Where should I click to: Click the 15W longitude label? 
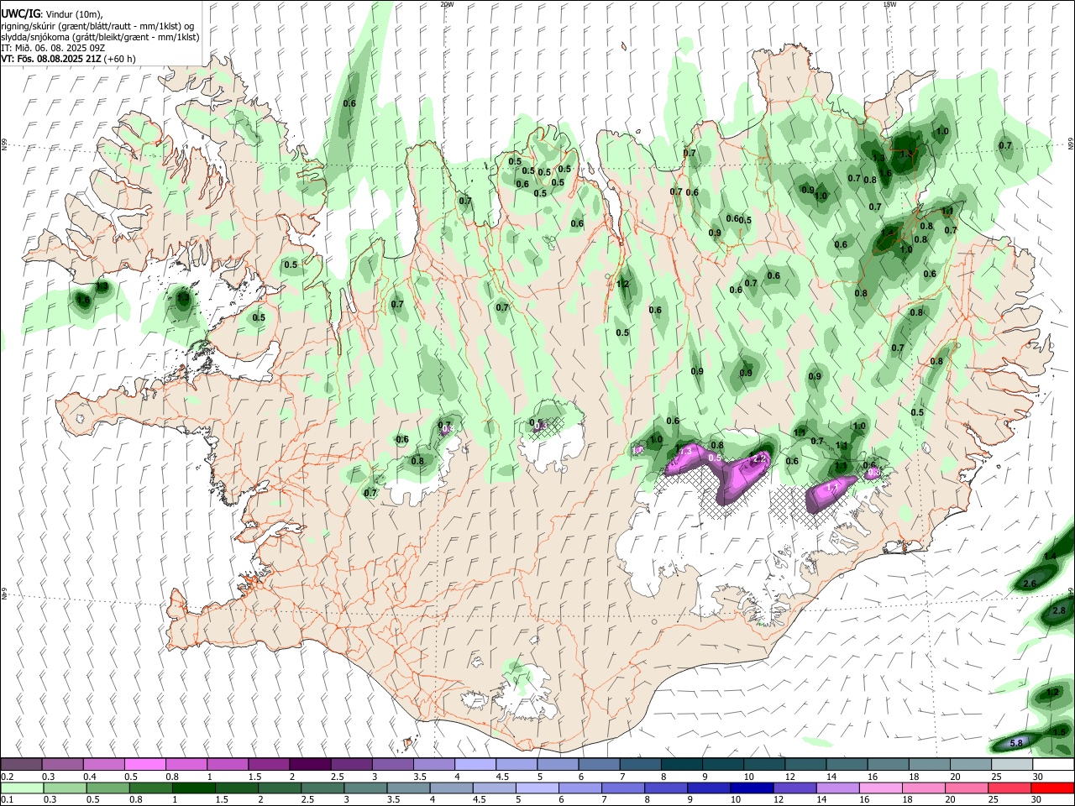(889, 4)
